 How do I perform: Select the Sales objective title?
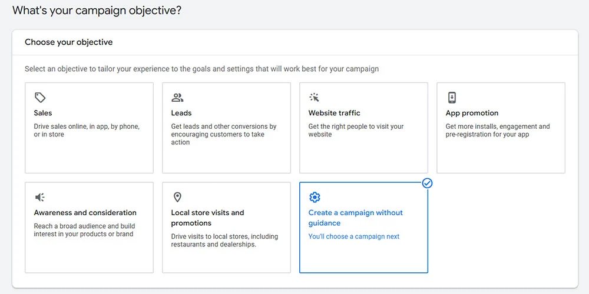click(x=43, y=113)
